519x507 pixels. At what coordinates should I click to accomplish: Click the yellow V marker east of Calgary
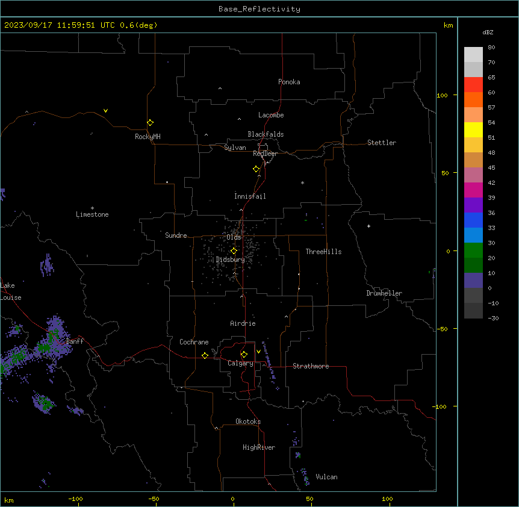point(258,352)
